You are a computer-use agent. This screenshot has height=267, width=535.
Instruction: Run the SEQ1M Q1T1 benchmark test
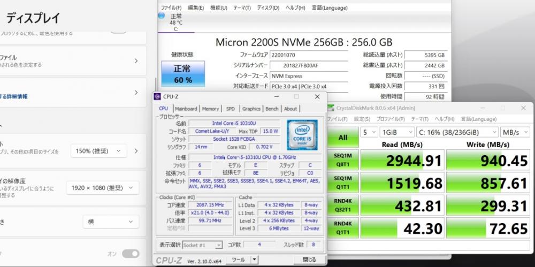[x=343, y=182]
